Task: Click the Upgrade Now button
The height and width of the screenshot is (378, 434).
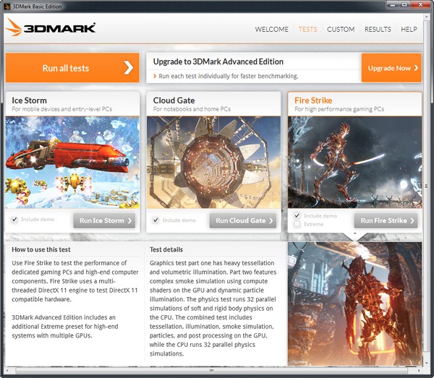Action: point(392,68)
